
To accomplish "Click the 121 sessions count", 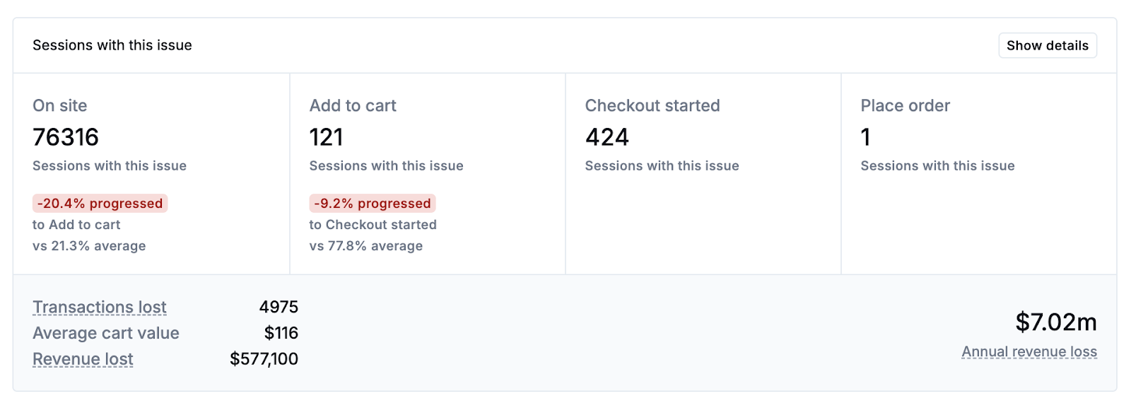I will pyautogui.click(x=327, y=137).
